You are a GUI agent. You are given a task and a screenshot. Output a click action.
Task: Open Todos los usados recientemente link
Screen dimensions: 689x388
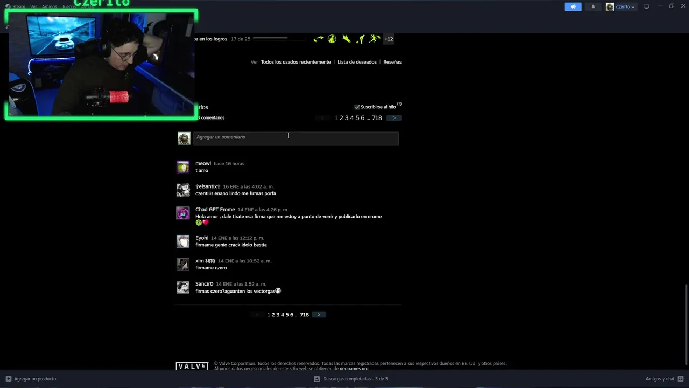296,62
